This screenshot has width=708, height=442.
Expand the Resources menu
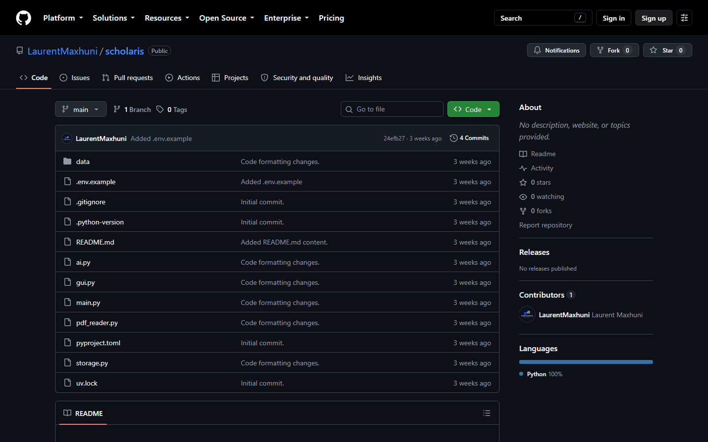pos(167,18)
